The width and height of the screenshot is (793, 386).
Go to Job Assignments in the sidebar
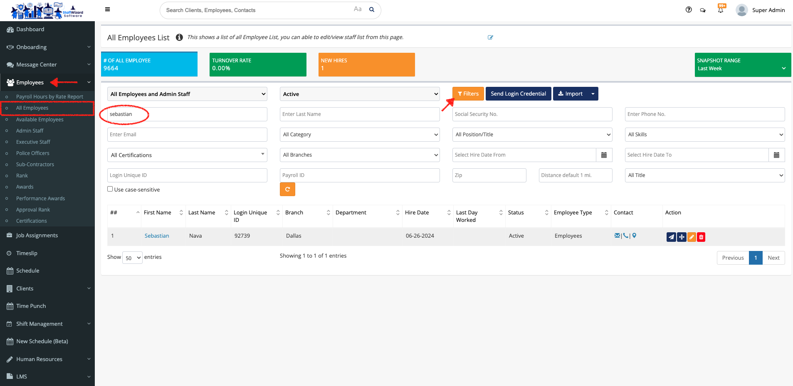click(x=37, y=236)
